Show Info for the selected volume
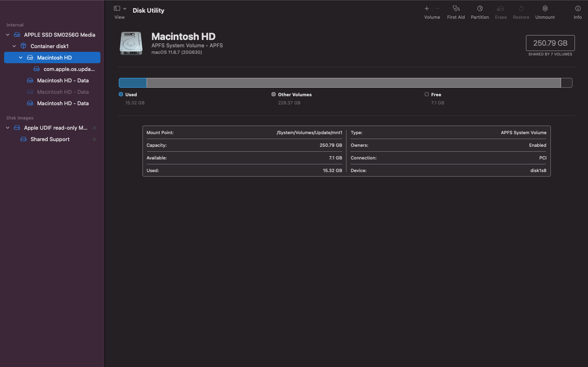 tap(578, 8)
